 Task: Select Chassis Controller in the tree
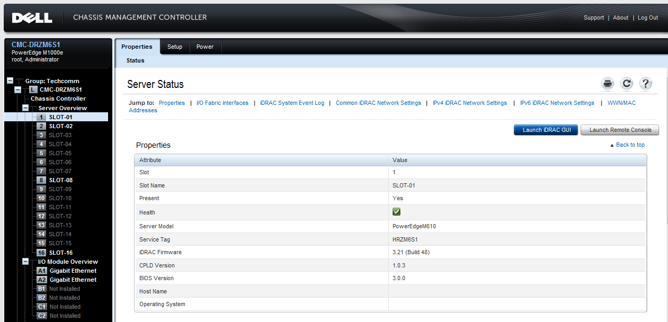pyautogui.click(x=58, y=99)
